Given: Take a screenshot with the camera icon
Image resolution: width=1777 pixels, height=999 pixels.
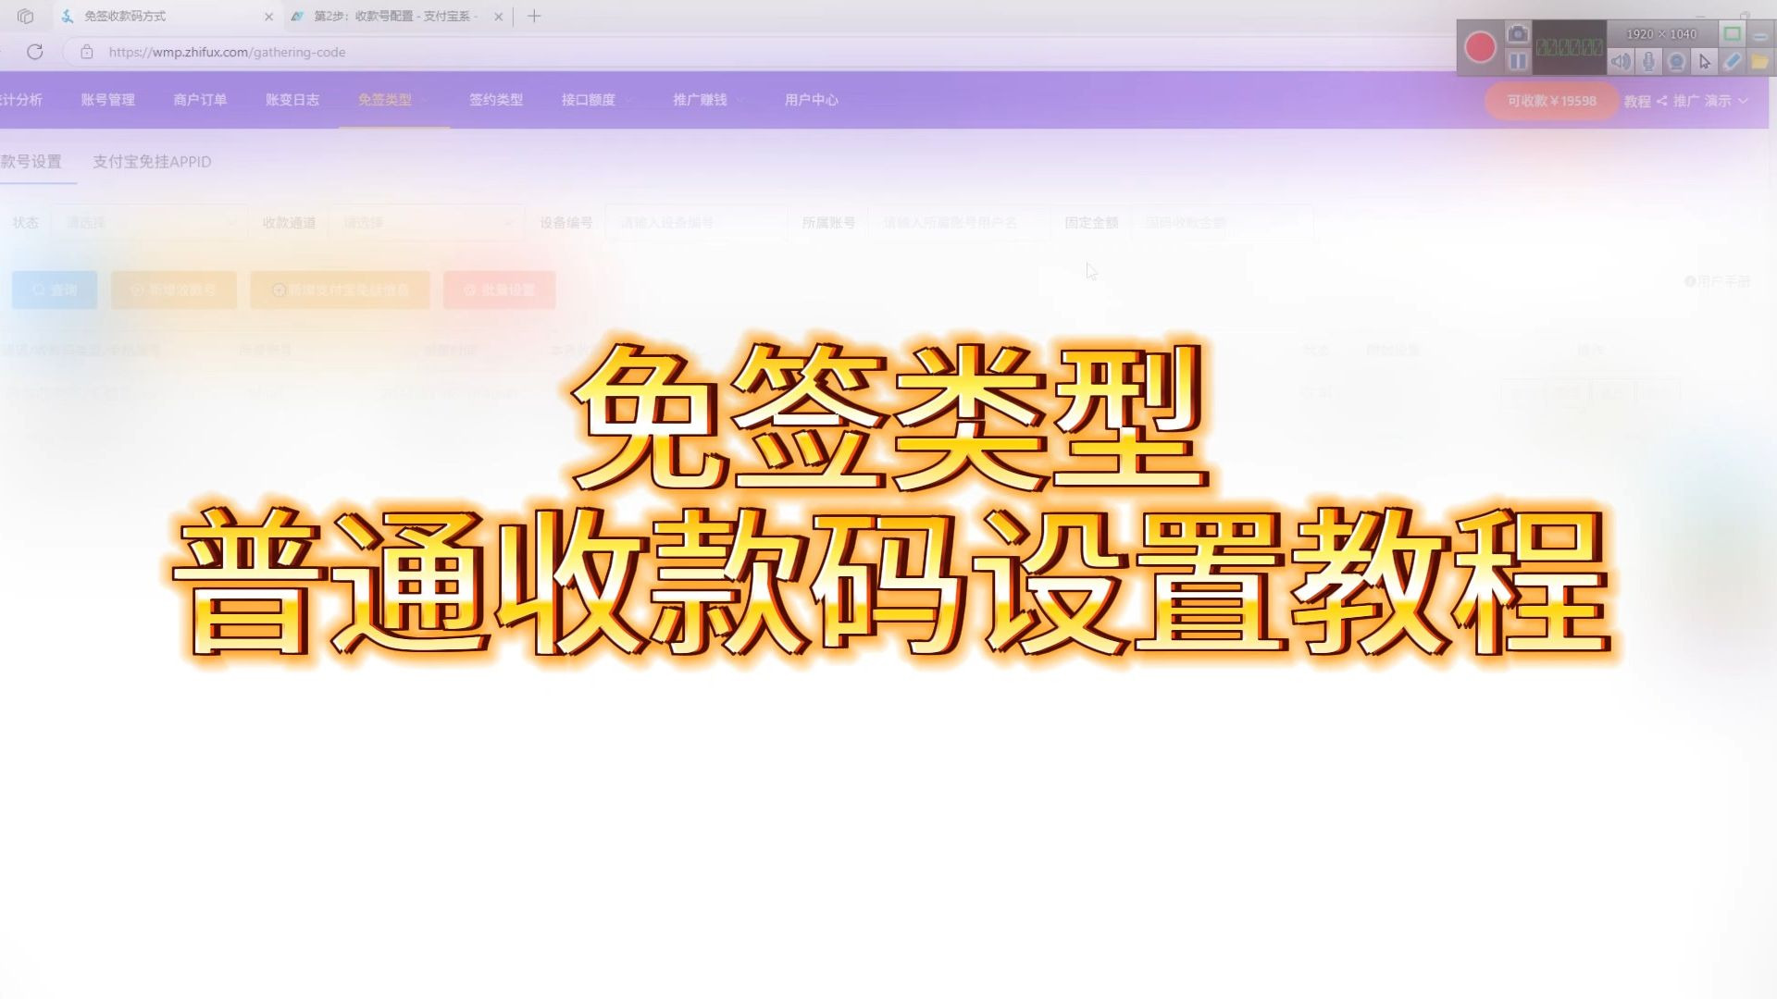Looking at the screenshot, I should (1518, 34).
